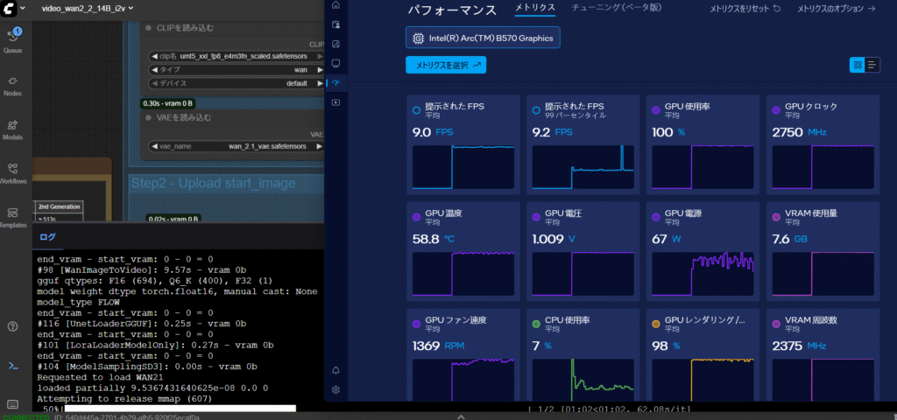Open the Queue sidebar panel

(x=12, y=39)
